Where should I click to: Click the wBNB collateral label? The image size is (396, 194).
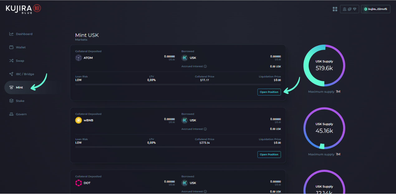click(89, 120)
